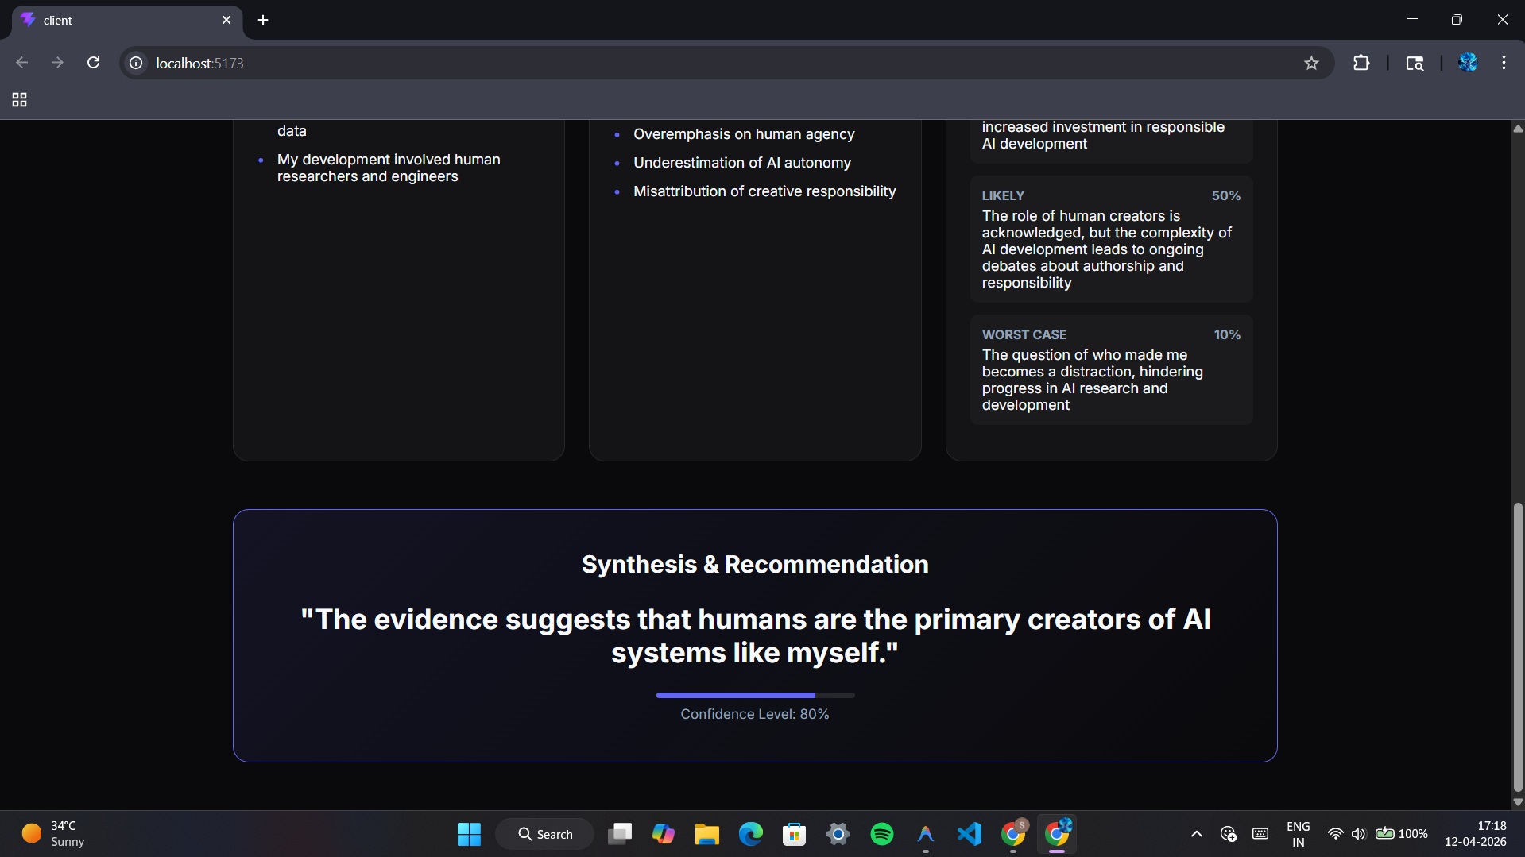
Task: Click the Confidence Level progress bar
Action: point(755,695)
